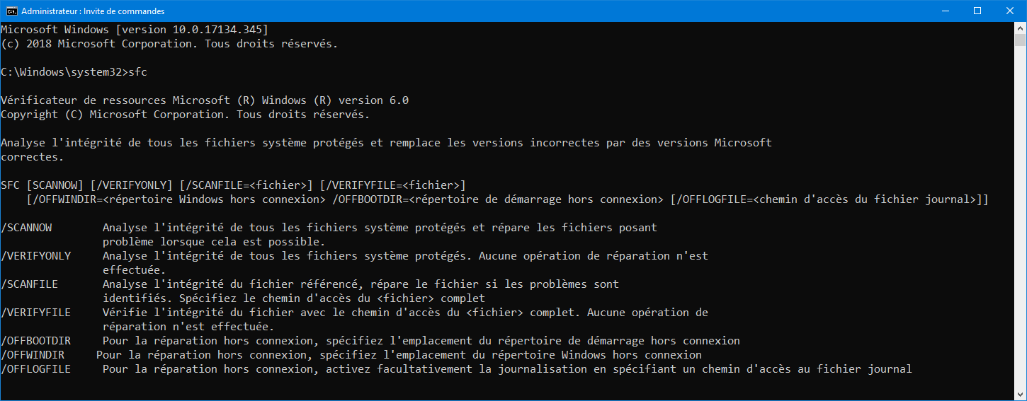Click the title text Administrateur : Invite de commandes

[x=93, y=11]
